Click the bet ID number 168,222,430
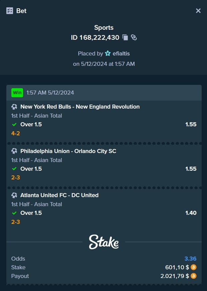 [99, 37]
